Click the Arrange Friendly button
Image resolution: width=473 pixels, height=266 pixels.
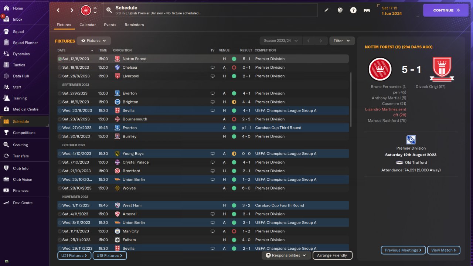click(x=332, y=255)
